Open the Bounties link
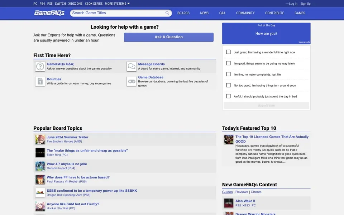The width and height of the screenshot is (344, 215). [x=54, y=79]
